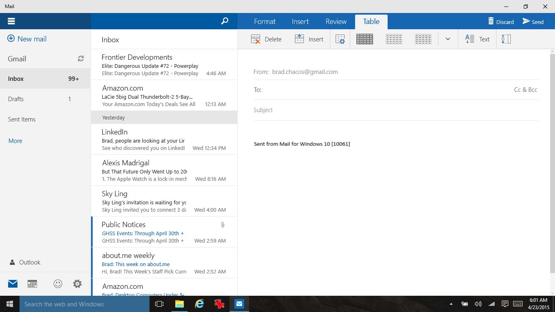Expand more table styles with the chevron
Screen dimensions: 555x312
(x=448, y=39)
